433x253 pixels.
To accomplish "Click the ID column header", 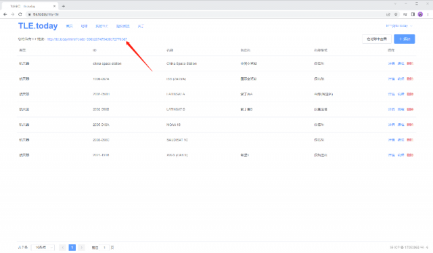I will (x=95, y=50).
